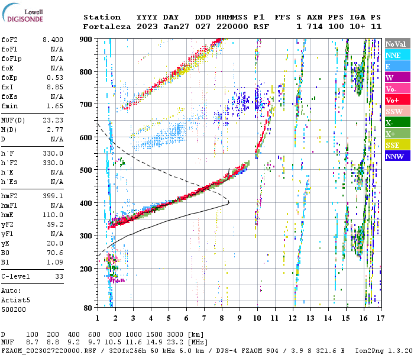The width and height of the screenshot is (414, 355).
Task: Click the h`Es N/A value
Action: 57,182
